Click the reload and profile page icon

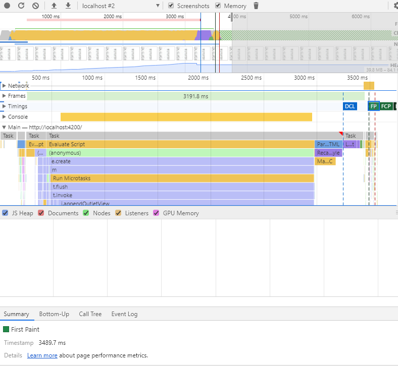(21, 6)
